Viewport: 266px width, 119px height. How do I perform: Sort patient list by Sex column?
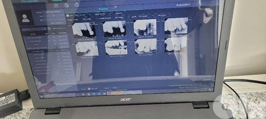[x=54, y=33]
